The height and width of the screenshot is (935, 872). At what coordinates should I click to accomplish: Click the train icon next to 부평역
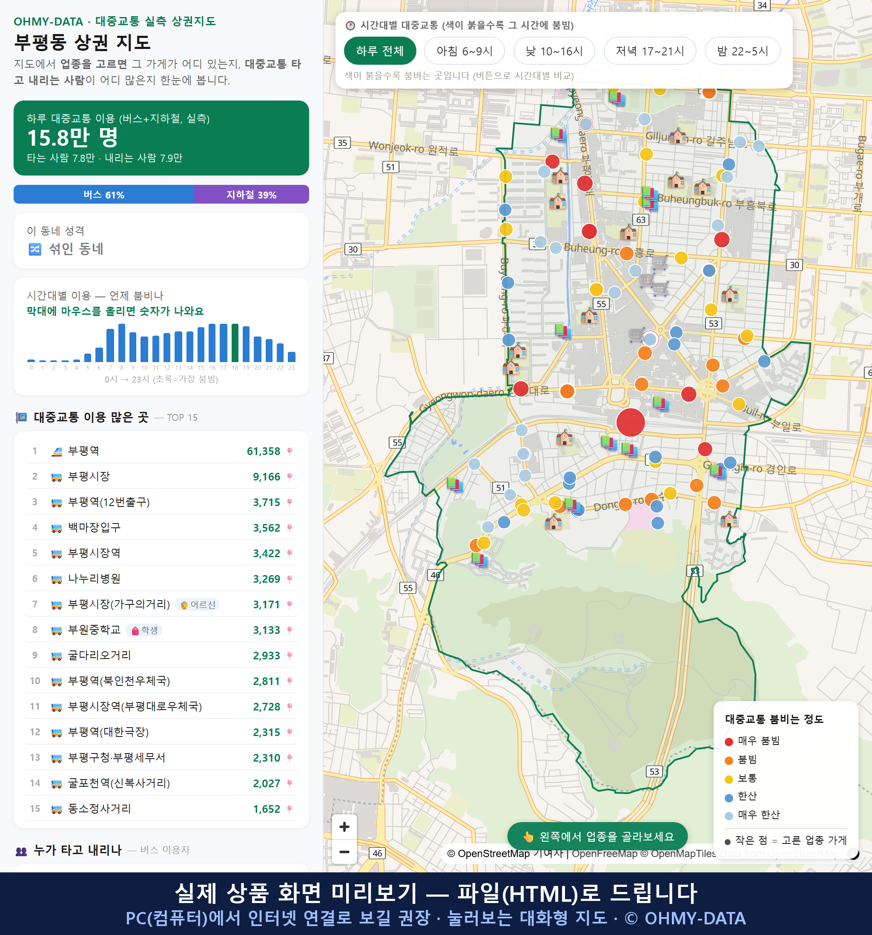56,452
